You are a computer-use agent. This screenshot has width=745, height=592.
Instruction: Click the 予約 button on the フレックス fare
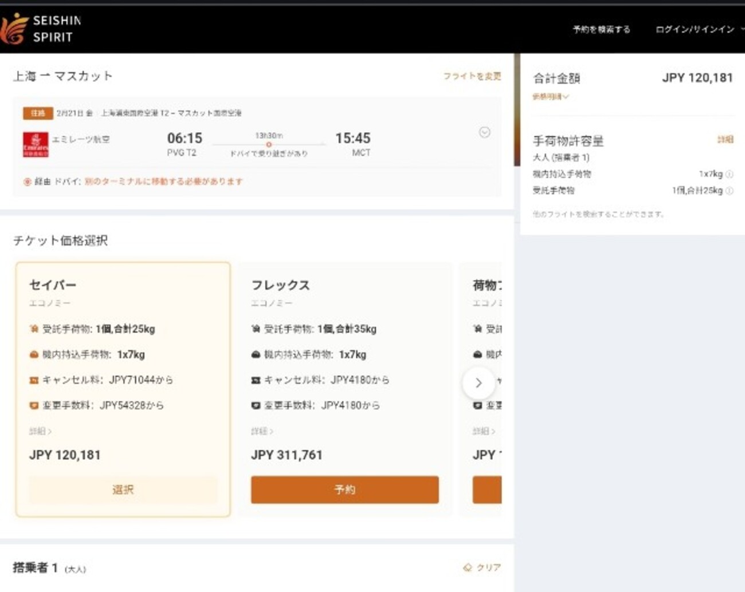344,490
